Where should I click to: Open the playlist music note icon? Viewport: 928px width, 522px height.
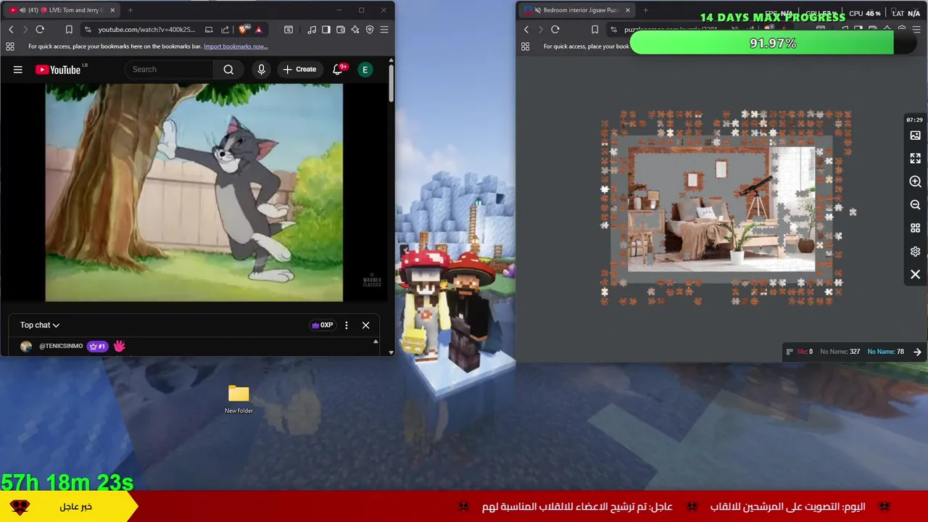pyautogui.click(x=312, y=30)
